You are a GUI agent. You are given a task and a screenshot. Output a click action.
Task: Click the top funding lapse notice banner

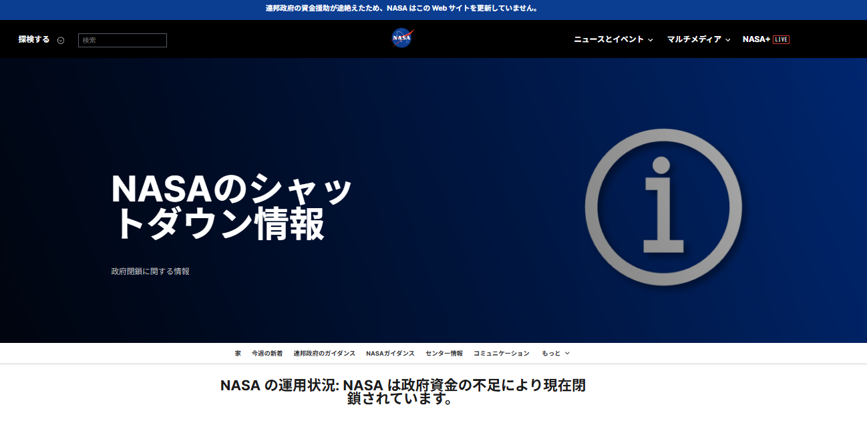[401, 9]
